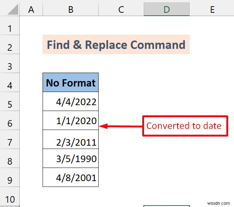Select cell containing 1/1/2020
This screenshot has height=207, width=234.
pos(71,120)
